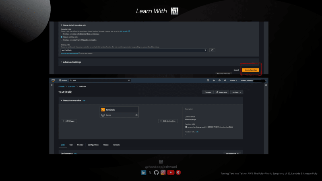Viewport: 322px width, 181px height.
Task: Open the 'Upload from' dropdown
Action: pyautogui.click(x=232, y=153)
